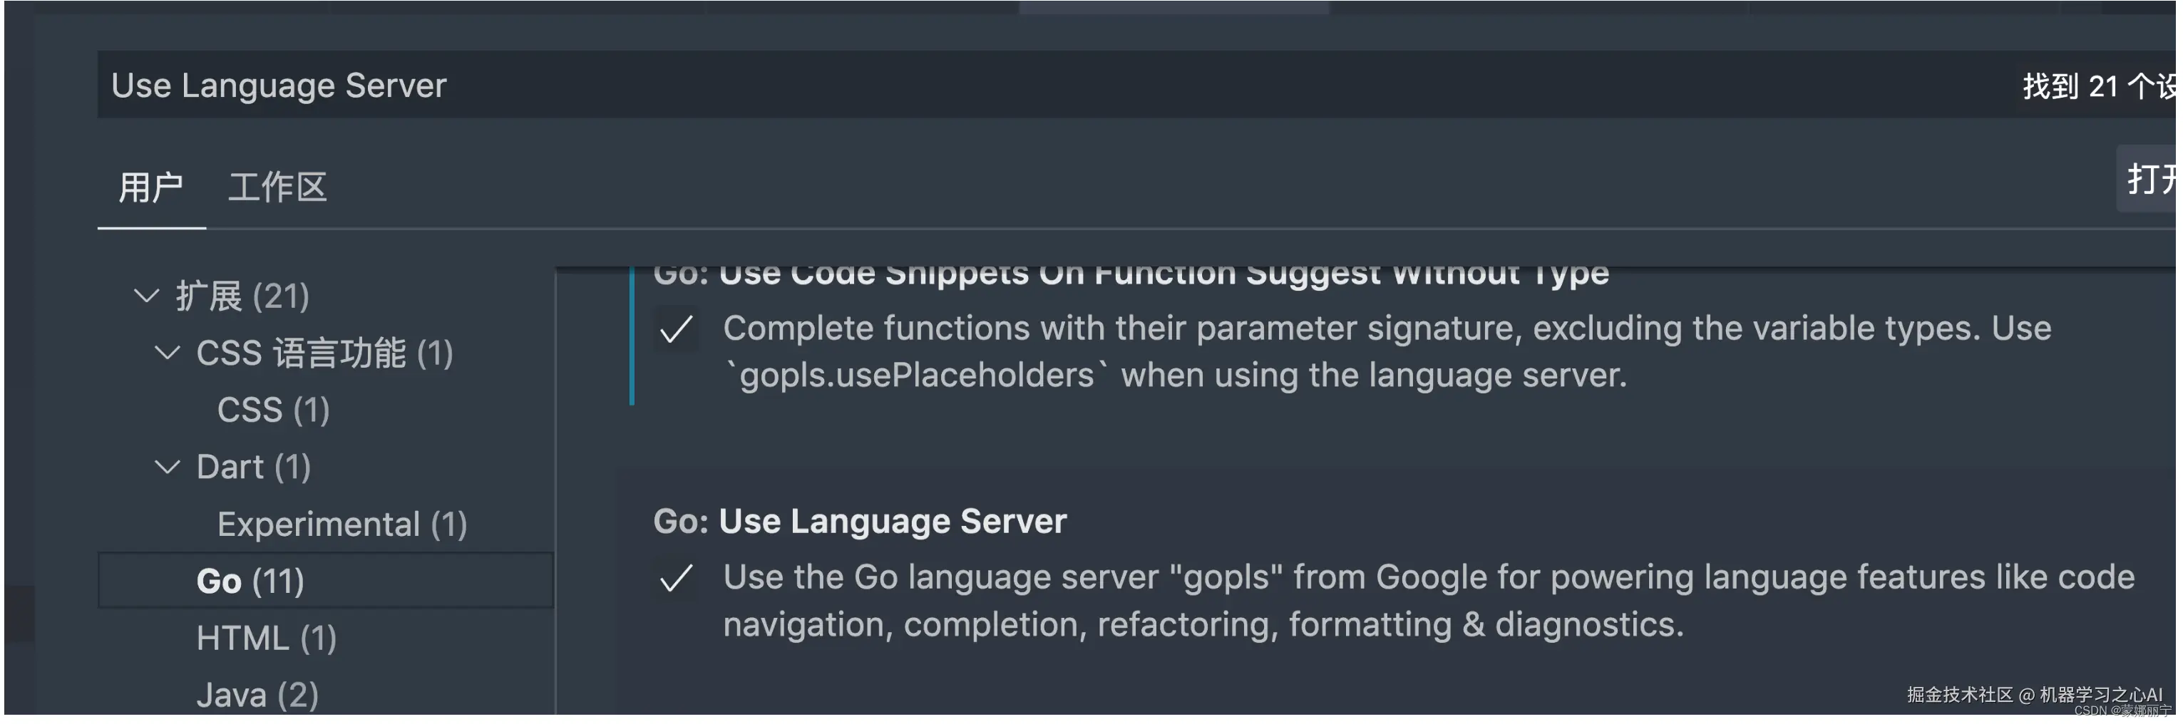
Task: Select the Go (11) category
Action: click(x=250, y=581)
